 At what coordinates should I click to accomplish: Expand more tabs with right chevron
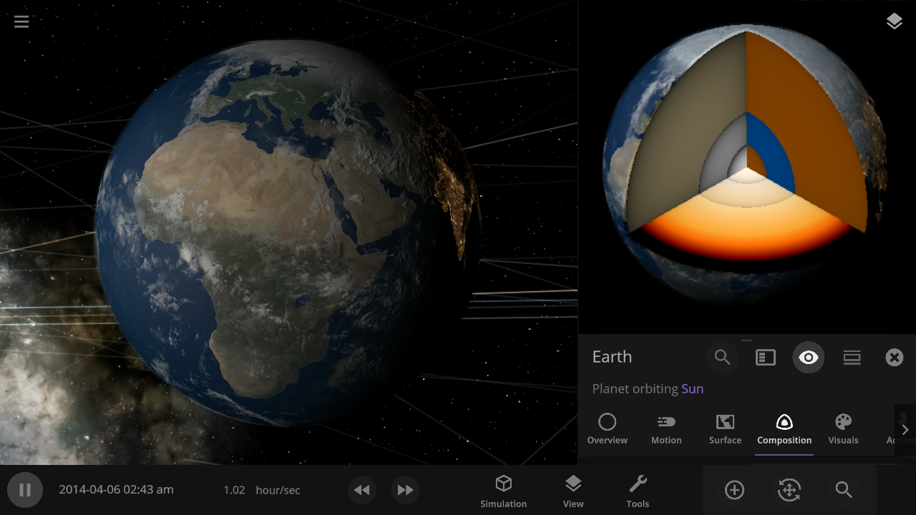(x=905, y=429)
